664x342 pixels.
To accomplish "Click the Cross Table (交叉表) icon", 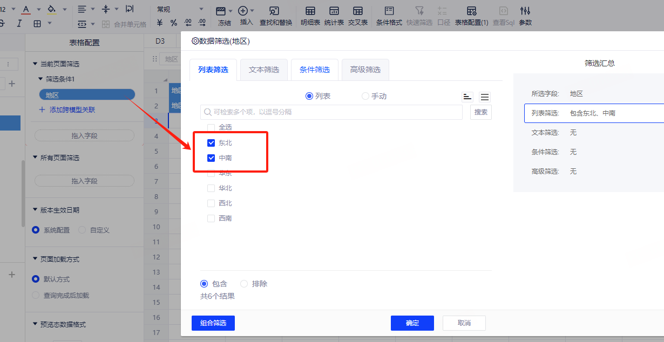I will [x=357, y=16].
